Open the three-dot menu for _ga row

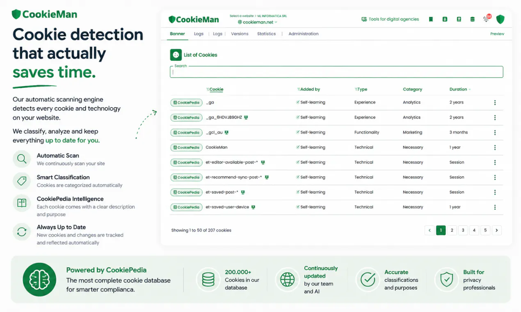point(495,103)
